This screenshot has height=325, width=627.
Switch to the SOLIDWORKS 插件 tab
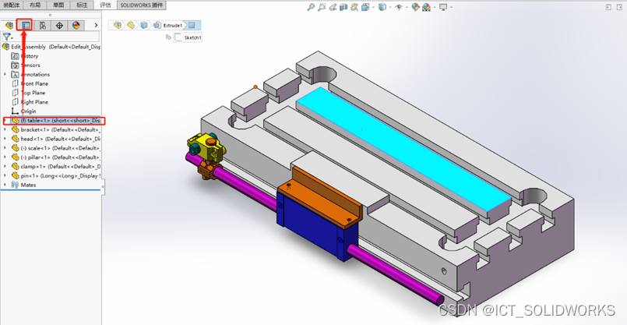(x=142, y=5)
